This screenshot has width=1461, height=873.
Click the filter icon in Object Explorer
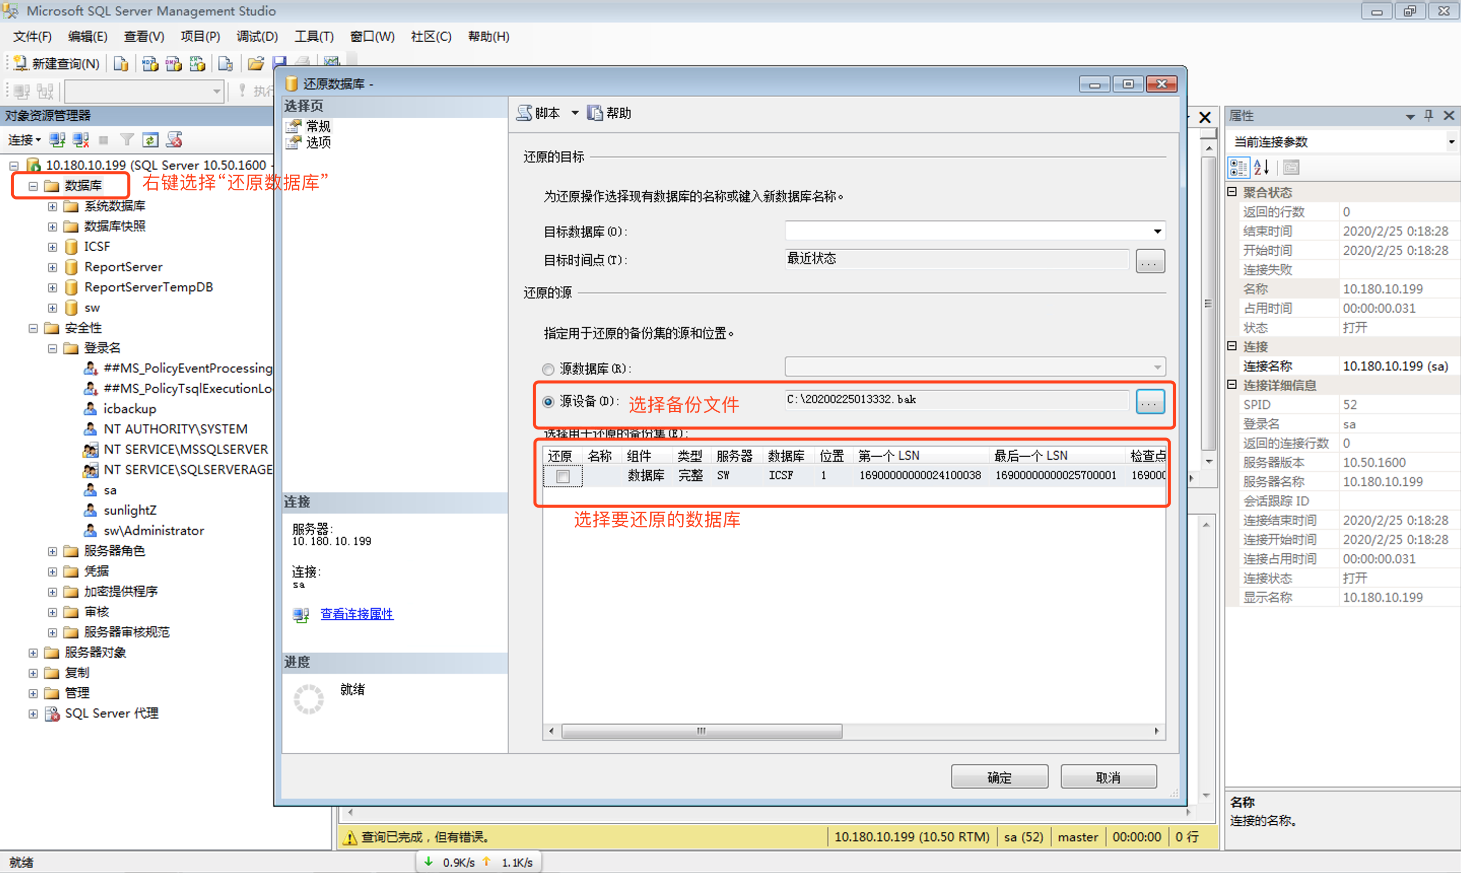[126, 140]
